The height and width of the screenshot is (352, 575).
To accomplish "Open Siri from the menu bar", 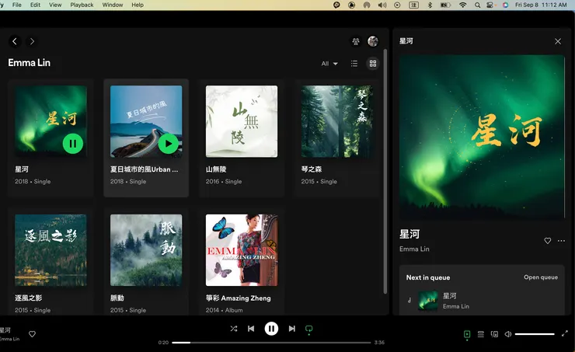I will 505,5.
